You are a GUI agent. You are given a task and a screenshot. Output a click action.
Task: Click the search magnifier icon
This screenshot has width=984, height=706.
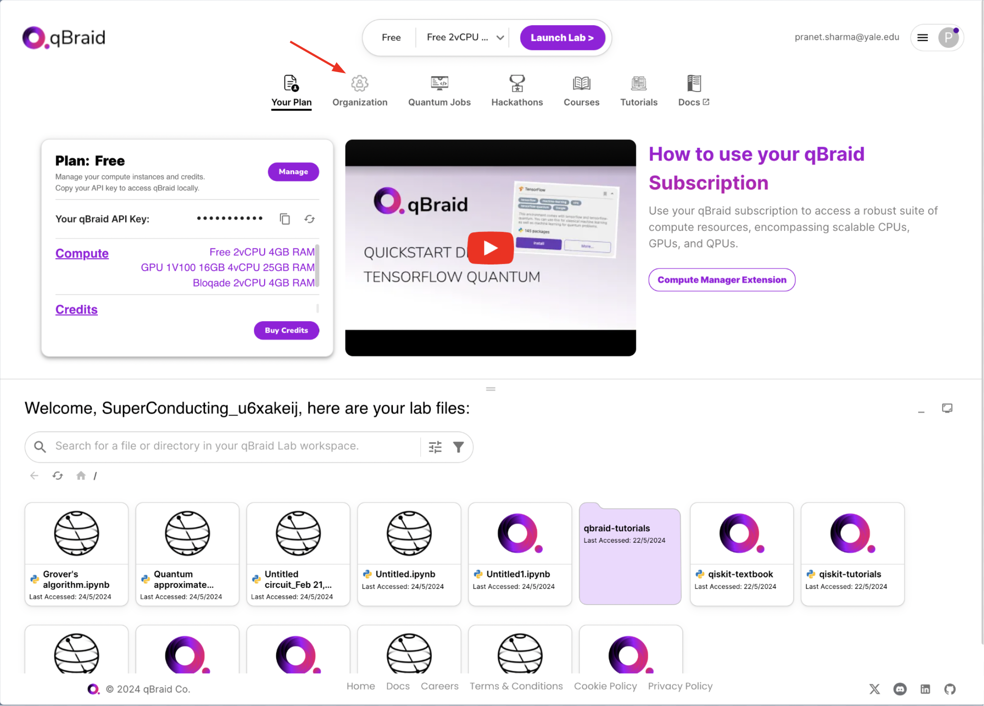[x=40, y=447]
